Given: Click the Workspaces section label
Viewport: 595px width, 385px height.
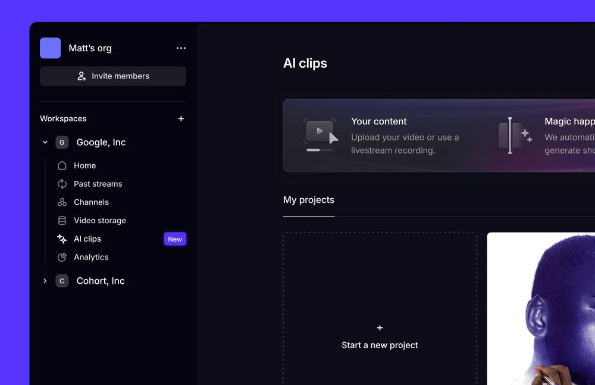Looking at the screenshot, I should (x=63, y=118).
